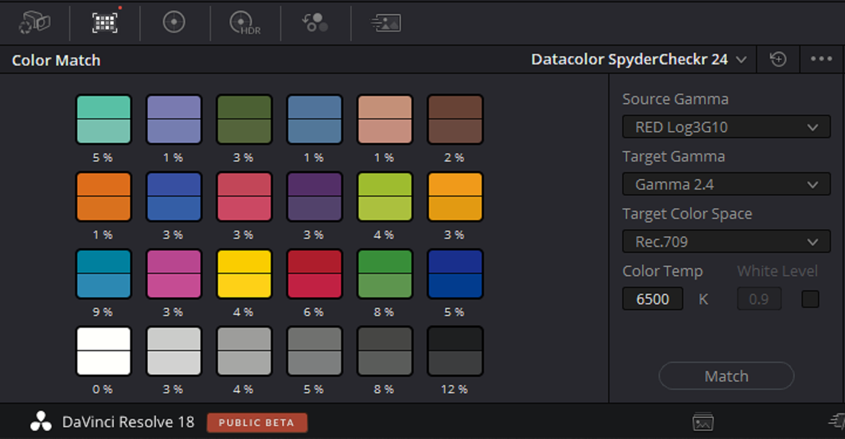Open the Motion Effects palette icon
This screenshot has width=845, height=439.
click(386, 23)
